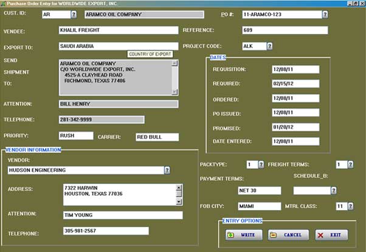366x252 pixels.
Task: Open the Vendor lookup icon beside Hudson Engineering
Action: [x=167, y=171]
